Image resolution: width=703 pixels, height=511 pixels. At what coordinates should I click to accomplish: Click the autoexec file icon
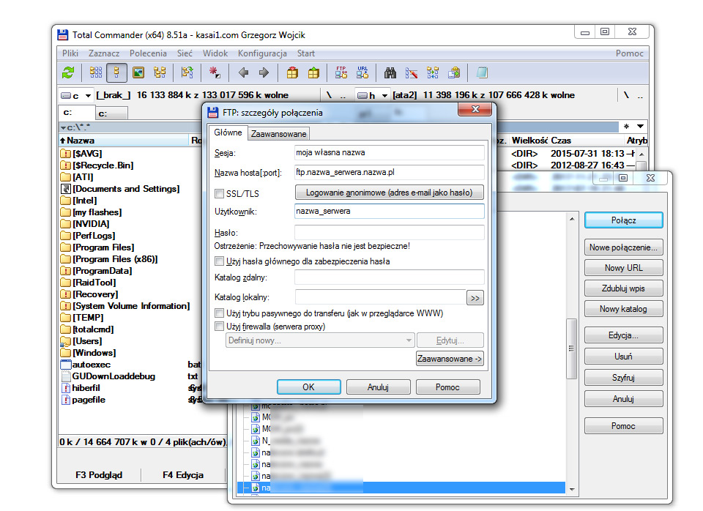pyautogui.click(x=65, y=365)
